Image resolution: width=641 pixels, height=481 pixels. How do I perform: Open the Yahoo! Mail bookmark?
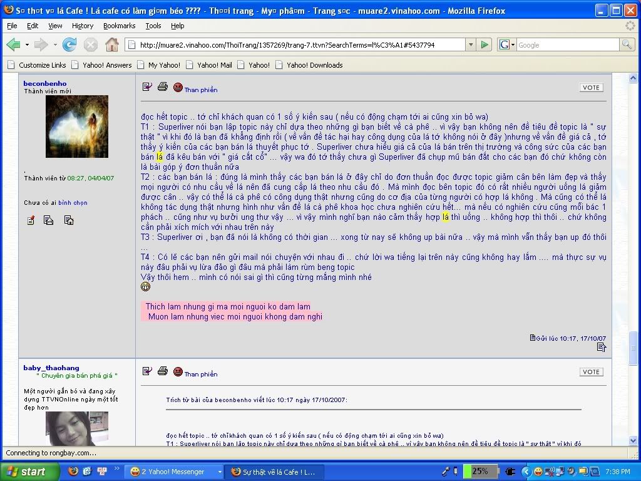pos(214,65)
